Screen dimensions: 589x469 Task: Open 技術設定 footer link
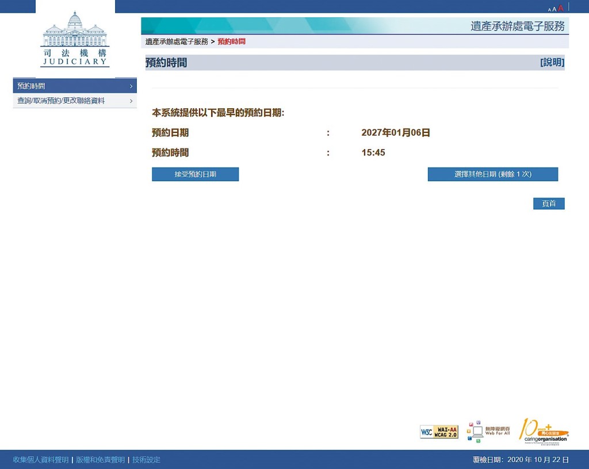(146, 460)
